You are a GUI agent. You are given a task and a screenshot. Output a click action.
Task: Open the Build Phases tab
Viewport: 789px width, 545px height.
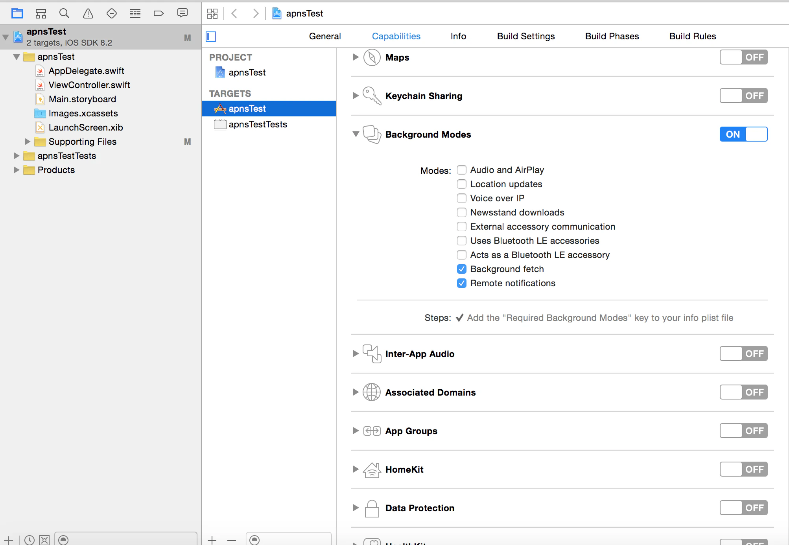(612, 37)
